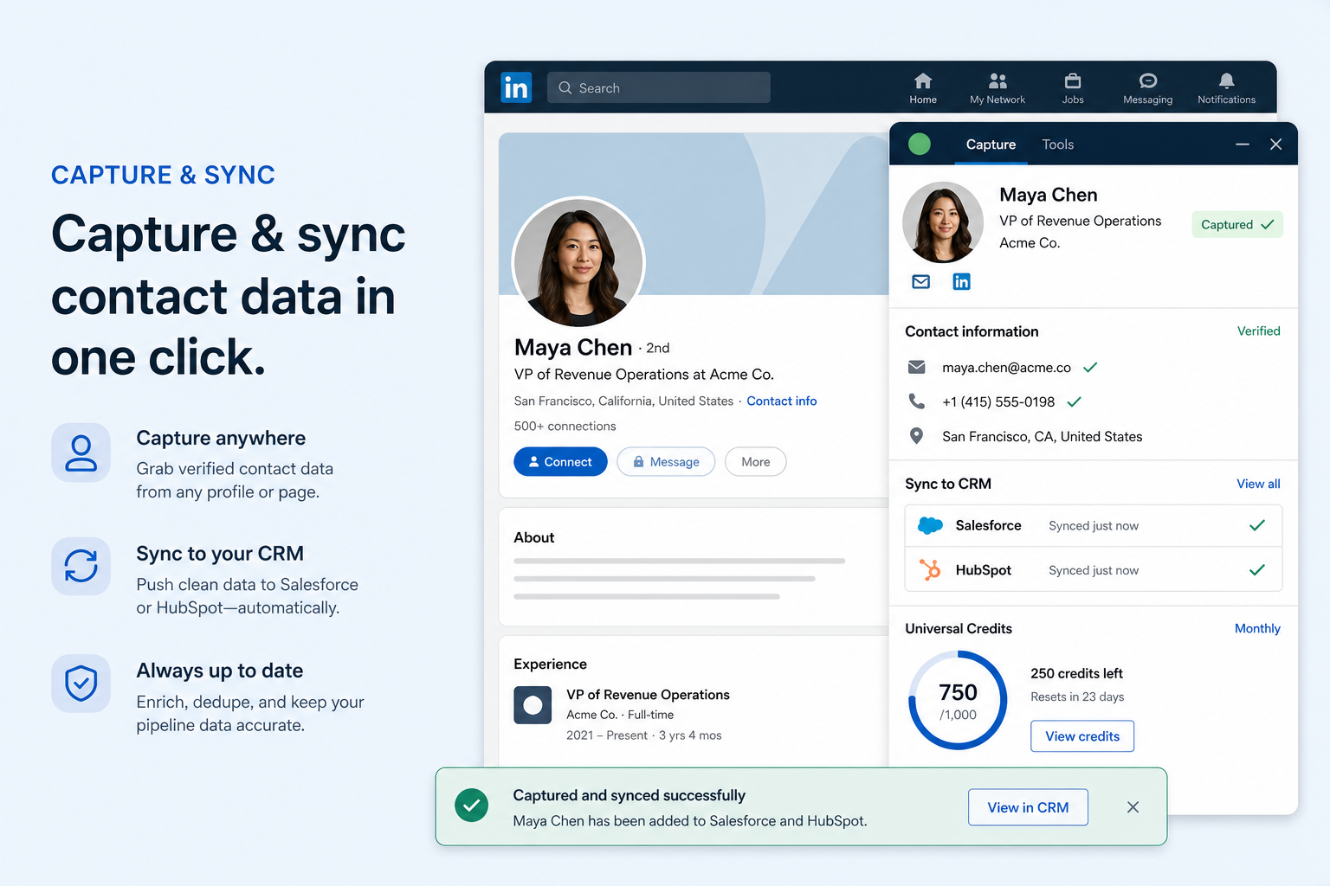Click the Salesforce cloud icon

tap(930, 525)
